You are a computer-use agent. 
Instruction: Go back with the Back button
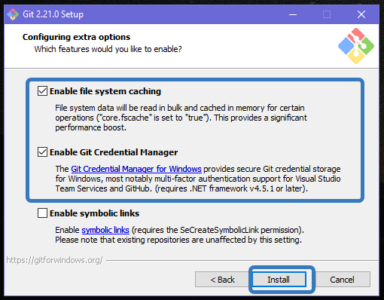coord(222,280)
